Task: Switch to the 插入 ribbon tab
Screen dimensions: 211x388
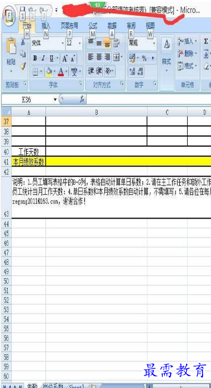Action: 46,25
